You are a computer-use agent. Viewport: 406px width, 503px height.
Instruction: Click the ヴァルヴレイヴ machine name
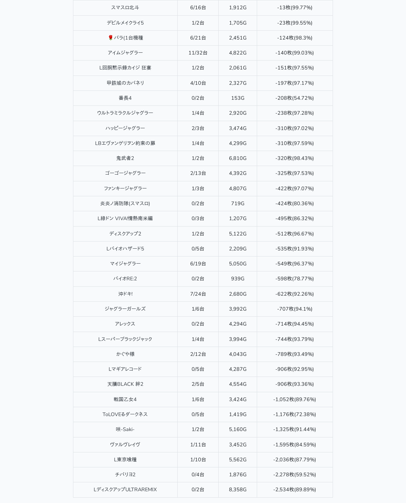(x=125, y=445)
